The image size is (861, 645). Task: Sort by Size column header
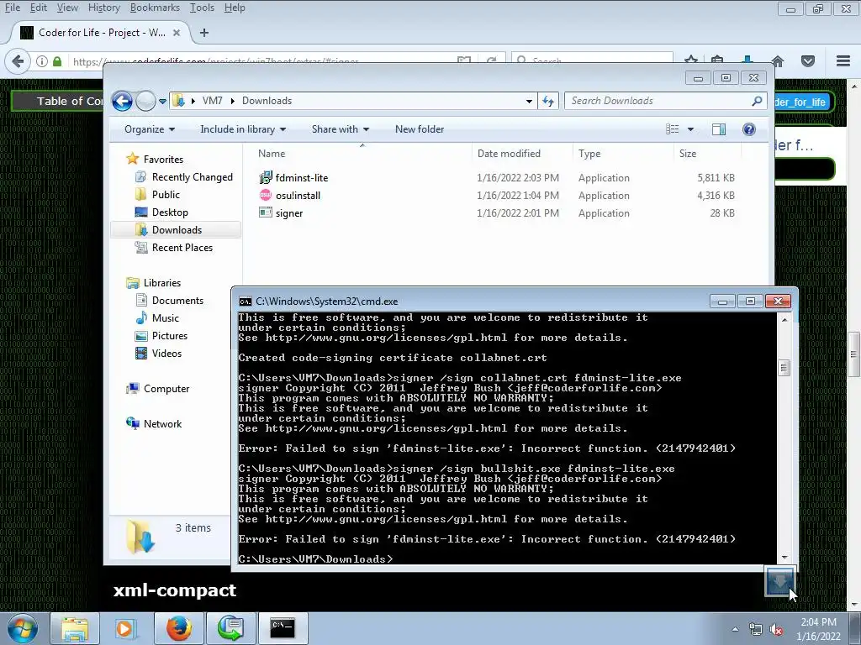[x=688, y=154]
